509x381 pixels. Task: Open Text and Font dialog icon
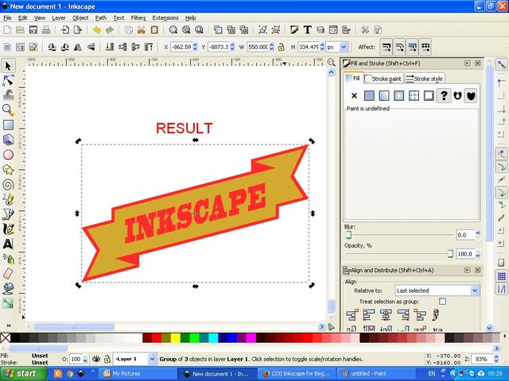[307, 30]
